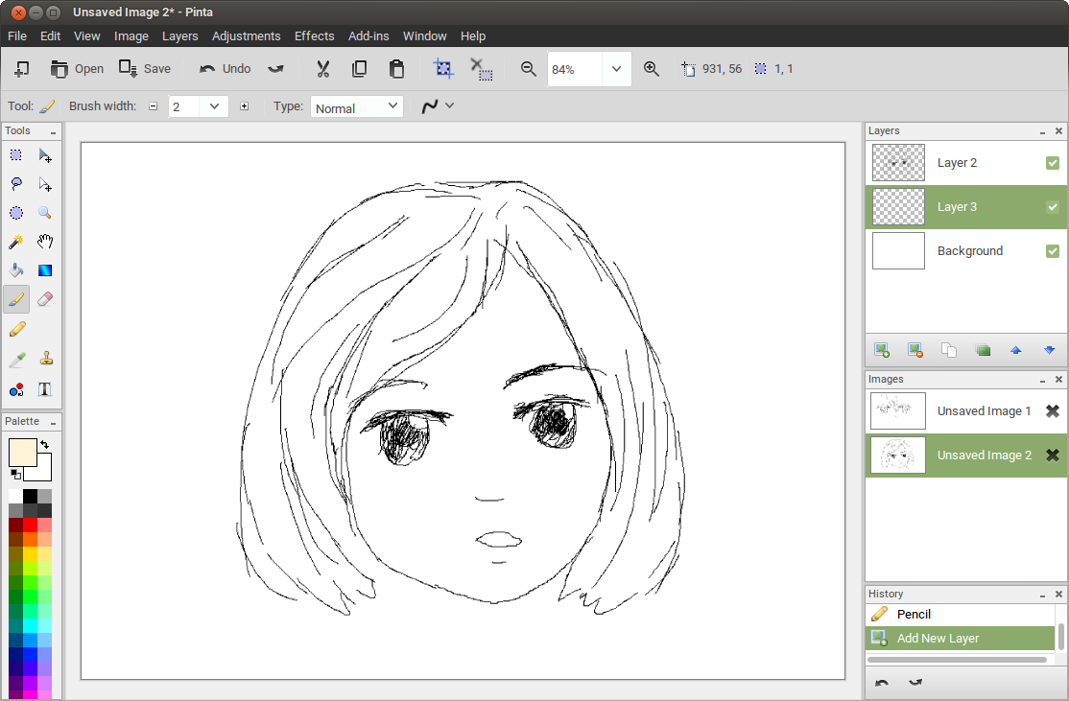Open the zoom percentage dropdown
The width and height of the screenshot is (1069, 701).
coord(616,69)
